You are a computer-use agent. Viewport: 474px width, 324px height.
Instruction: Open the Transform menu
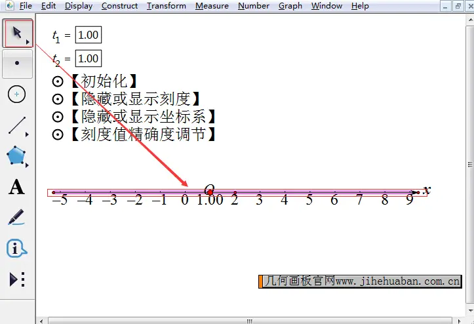166,6
